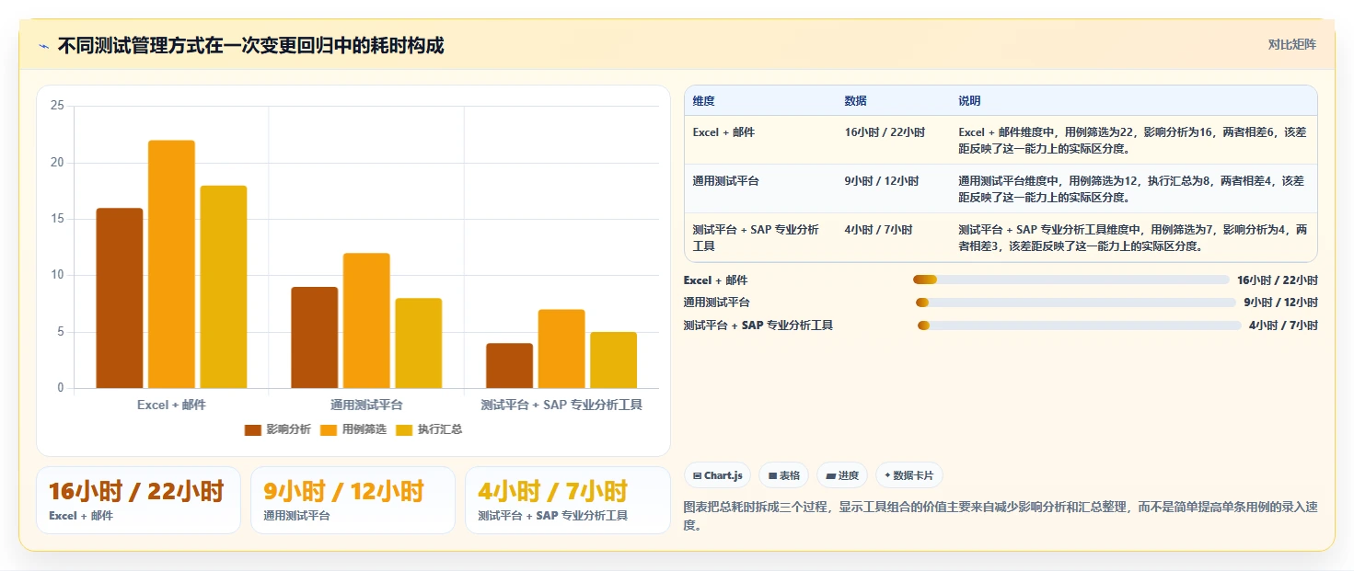This screenshot has width=1354, height=571.
Task: Click the description mentioning 两者相差6
Action: pyautogui.click(x=1132, y=140)
